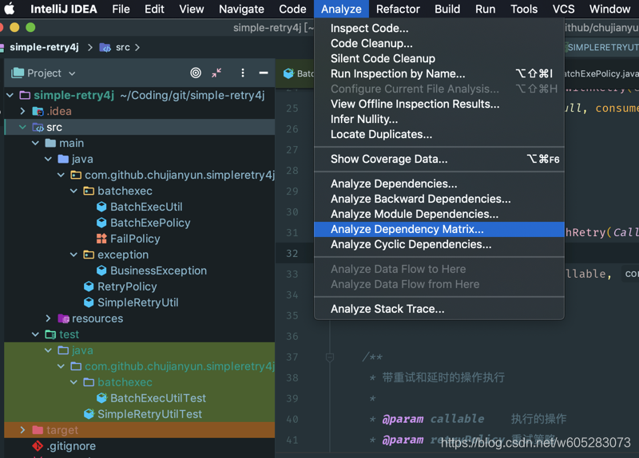
Task: Click line number 32 in the gutter
Action: (x=292, y=254)
